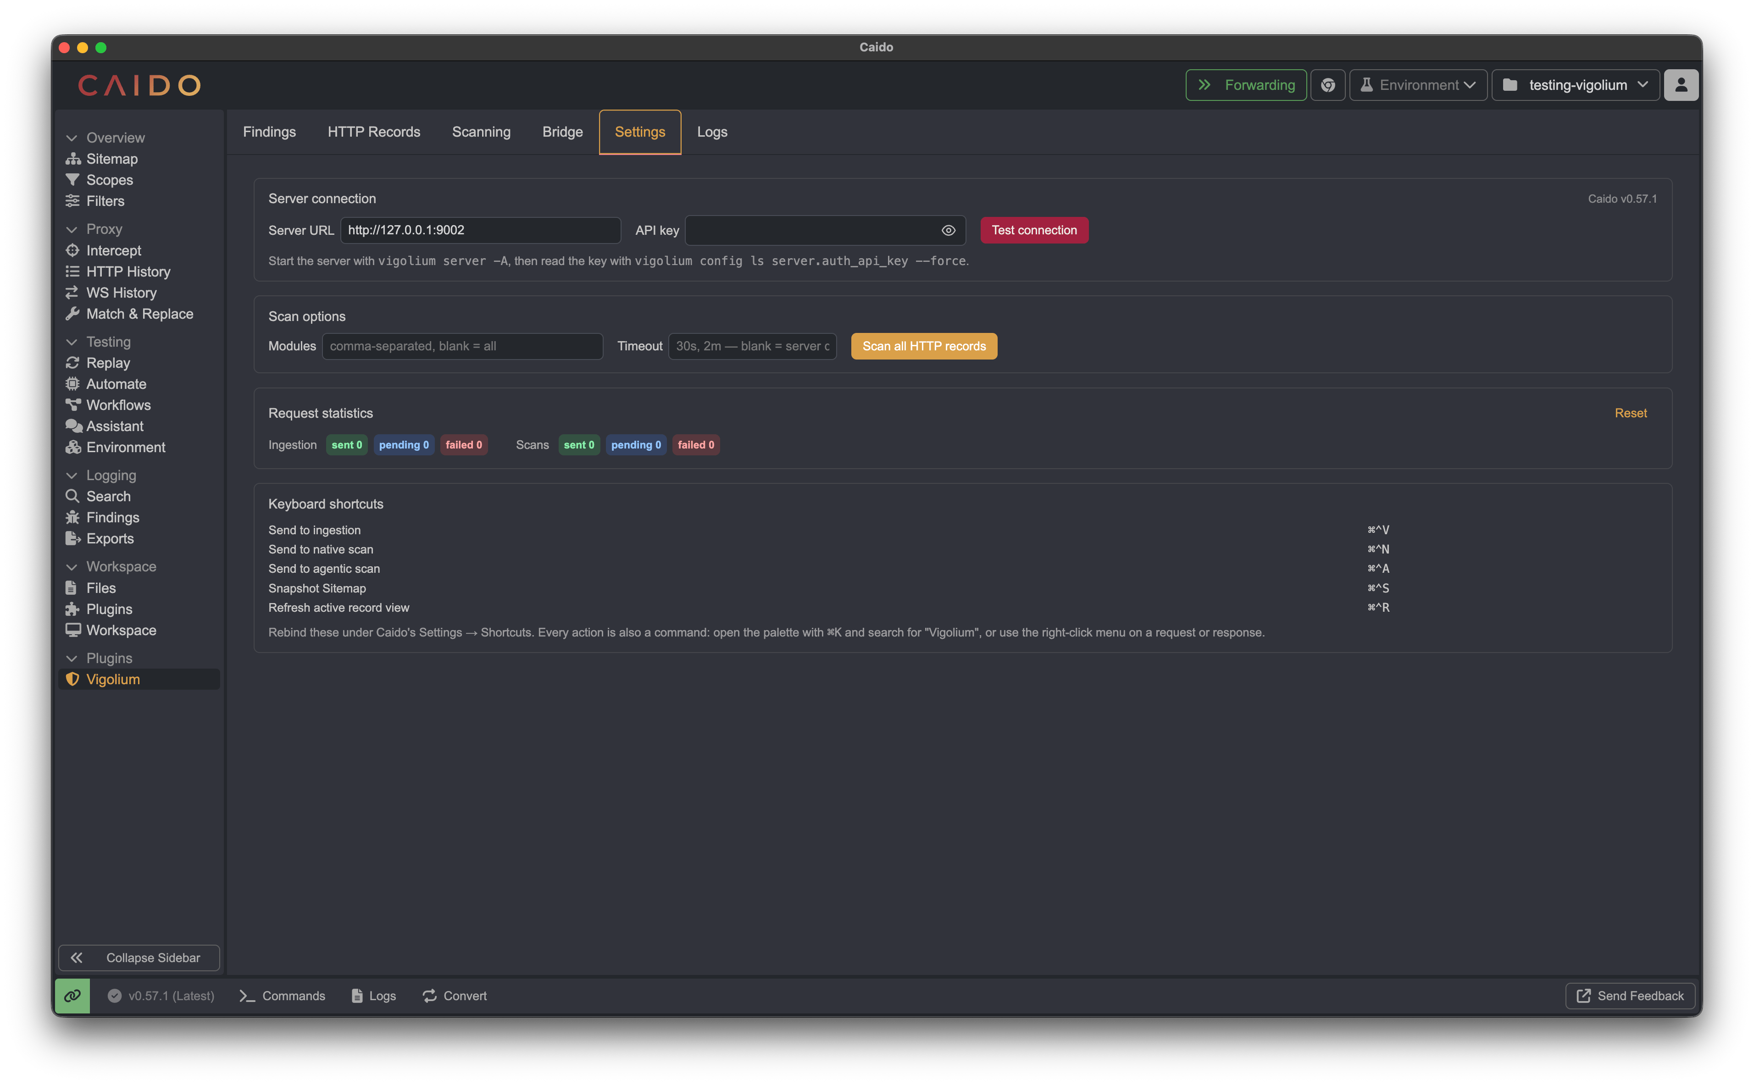Open HTTP History list icon item
Viewport: 1754px width, 1085px height.
point(139,271)
